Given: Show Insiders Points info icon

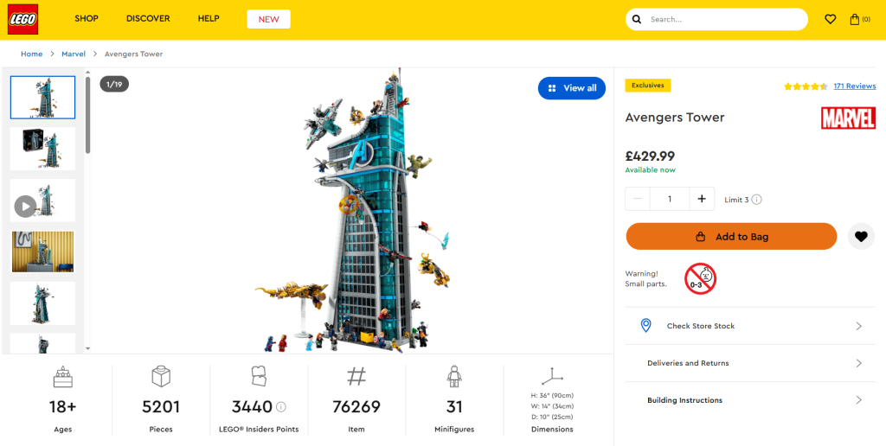Looking at the screenshot, I should point(281,407).
